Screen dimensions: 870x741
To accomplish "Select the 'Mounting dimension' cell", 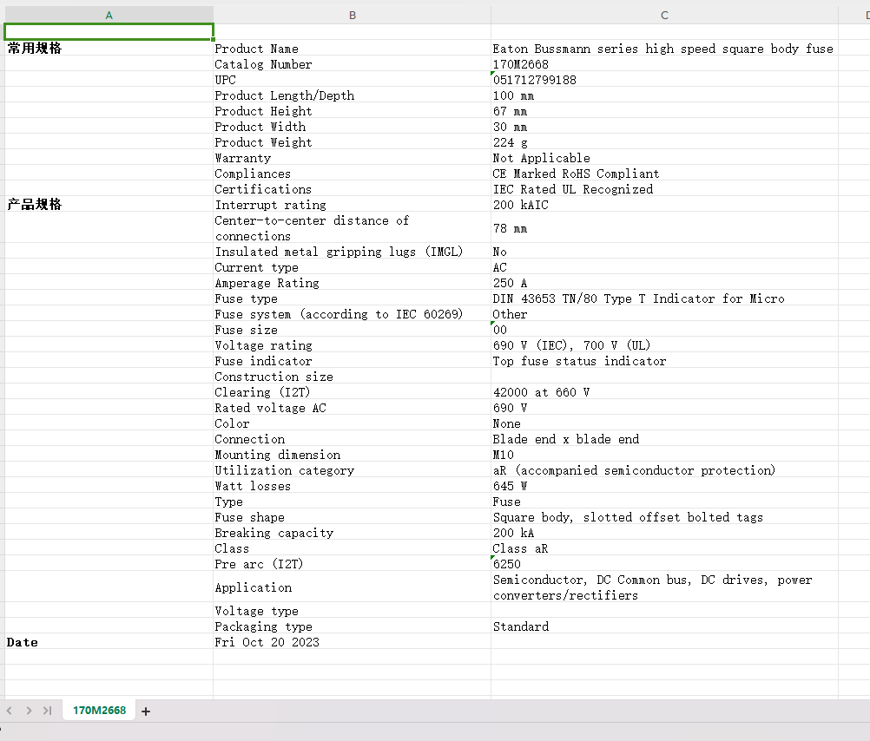I will coord(353,455).
